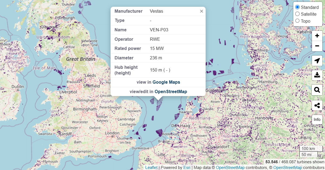Click the Dublin label on map
325x170 pixels.
pyautogui.click(x=18, y=87)
